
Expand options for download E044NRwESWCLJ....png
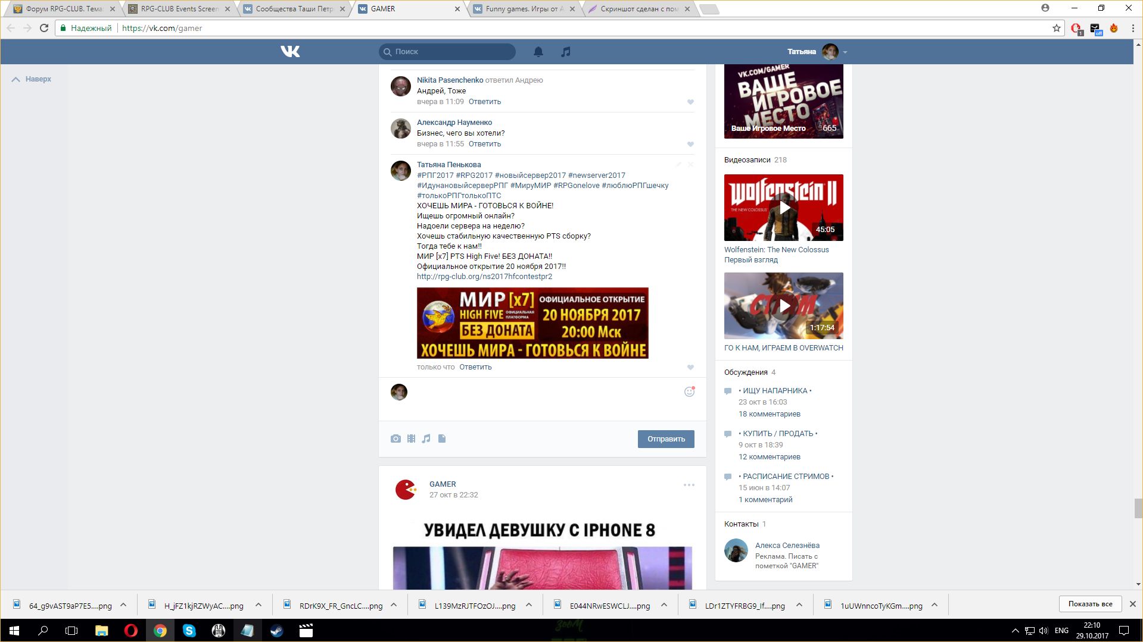[x=664, y=605]
